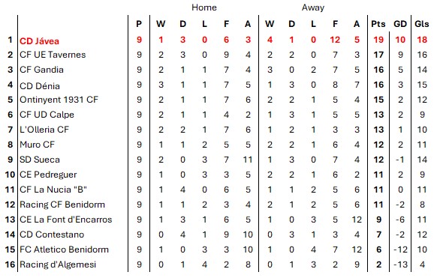The width and height of the screenshot is (437, 278).
Task: Select the Home section heading
Action: click(204, 7)
